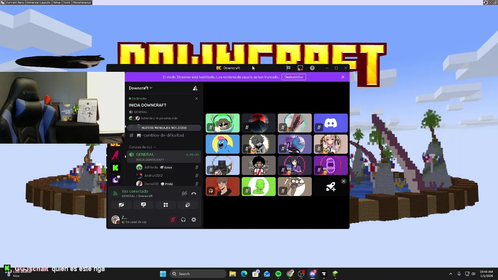This screenshot has height=280, width=498.
Task: Open Discord help question mark icon
Action: [x=312, y=68]
